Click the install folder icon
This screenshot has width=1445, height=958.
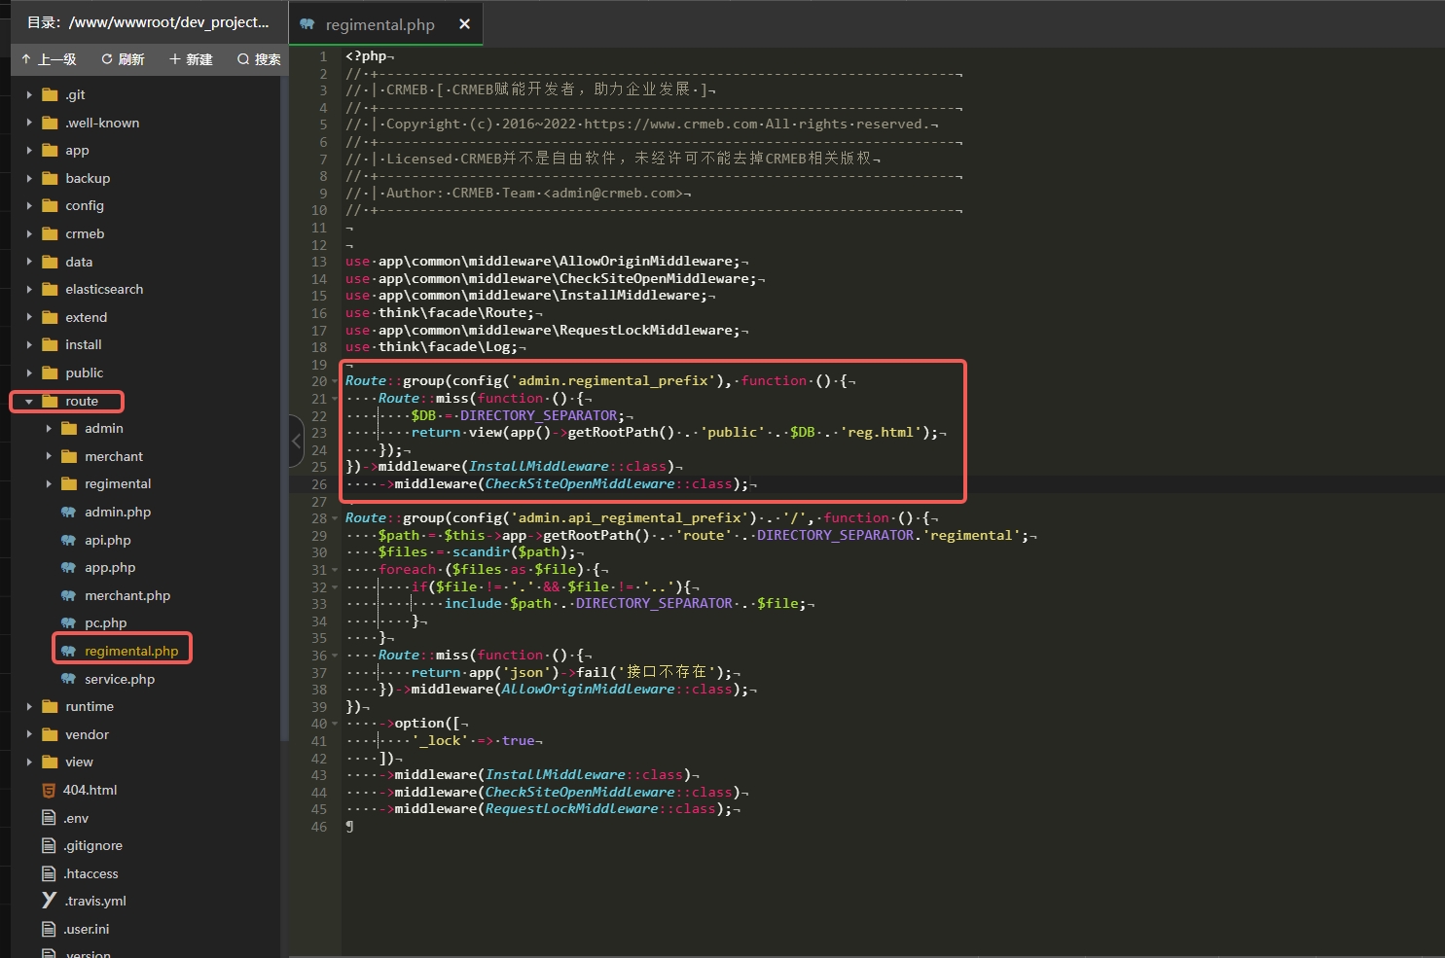click(50, 344)
